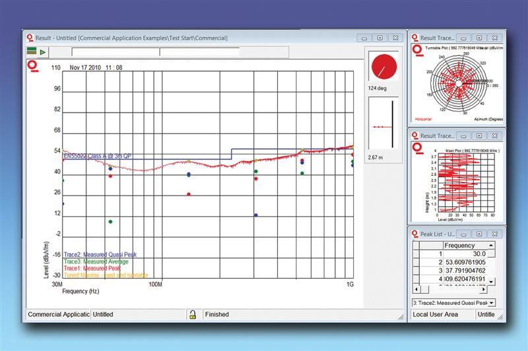Click row number 3 in Peak List
Screen dimensions: 528x351
(x=432, y=271)
